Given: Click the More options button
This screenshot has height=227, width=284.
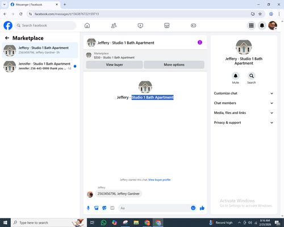Looking at the screenshot, I should pos(174,65).
